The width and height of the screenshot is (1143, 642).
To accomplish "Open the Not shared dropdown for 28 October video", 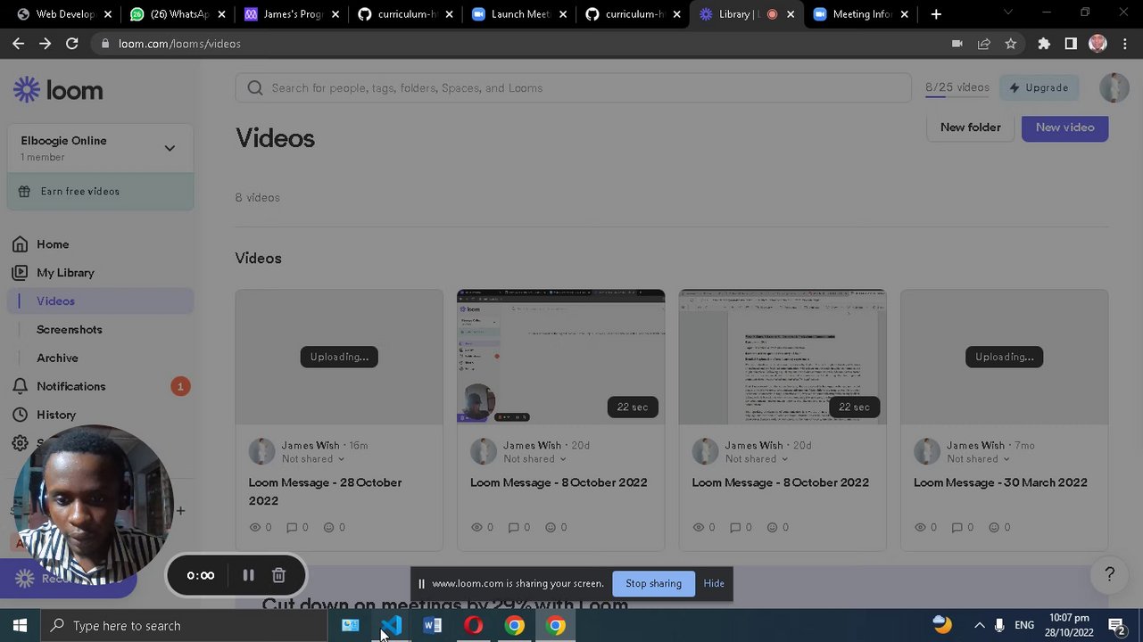I will pos(313,459).
